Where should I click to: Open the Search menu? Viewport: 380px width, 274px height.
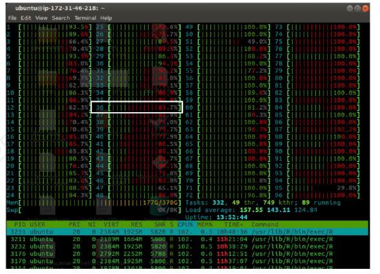pyautogui.click(x=61, y=18)
